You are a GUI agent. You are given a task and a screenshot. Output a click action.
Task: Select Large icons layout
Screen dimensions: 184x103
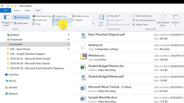pos(60,16)
